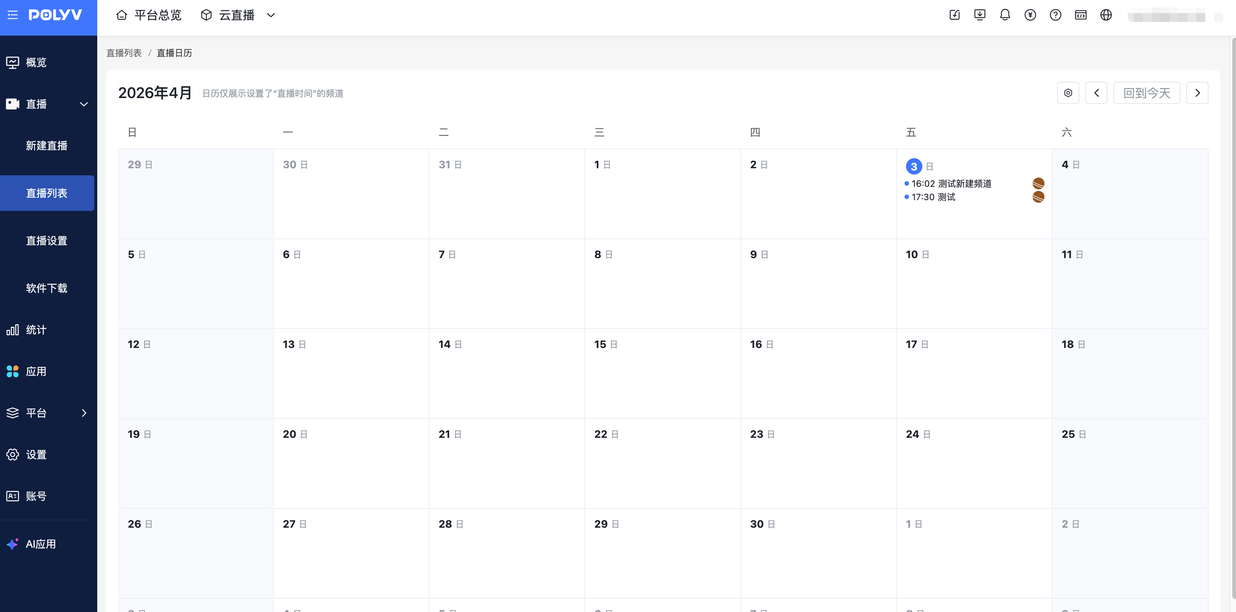Select the 8 日 calendar cell
The height and width of the screenshot is (612, 1236).
click(663, 284)
